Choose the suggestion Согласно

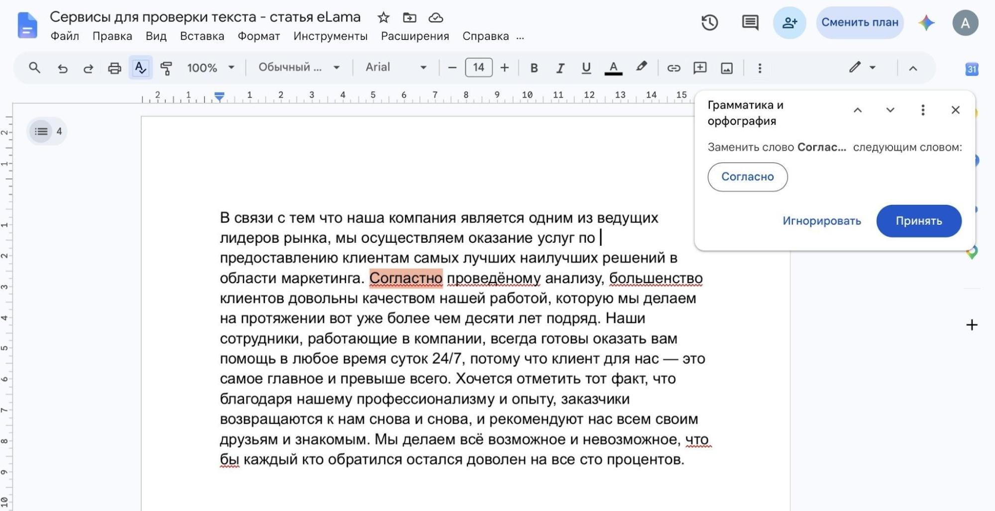pos(748,177)
